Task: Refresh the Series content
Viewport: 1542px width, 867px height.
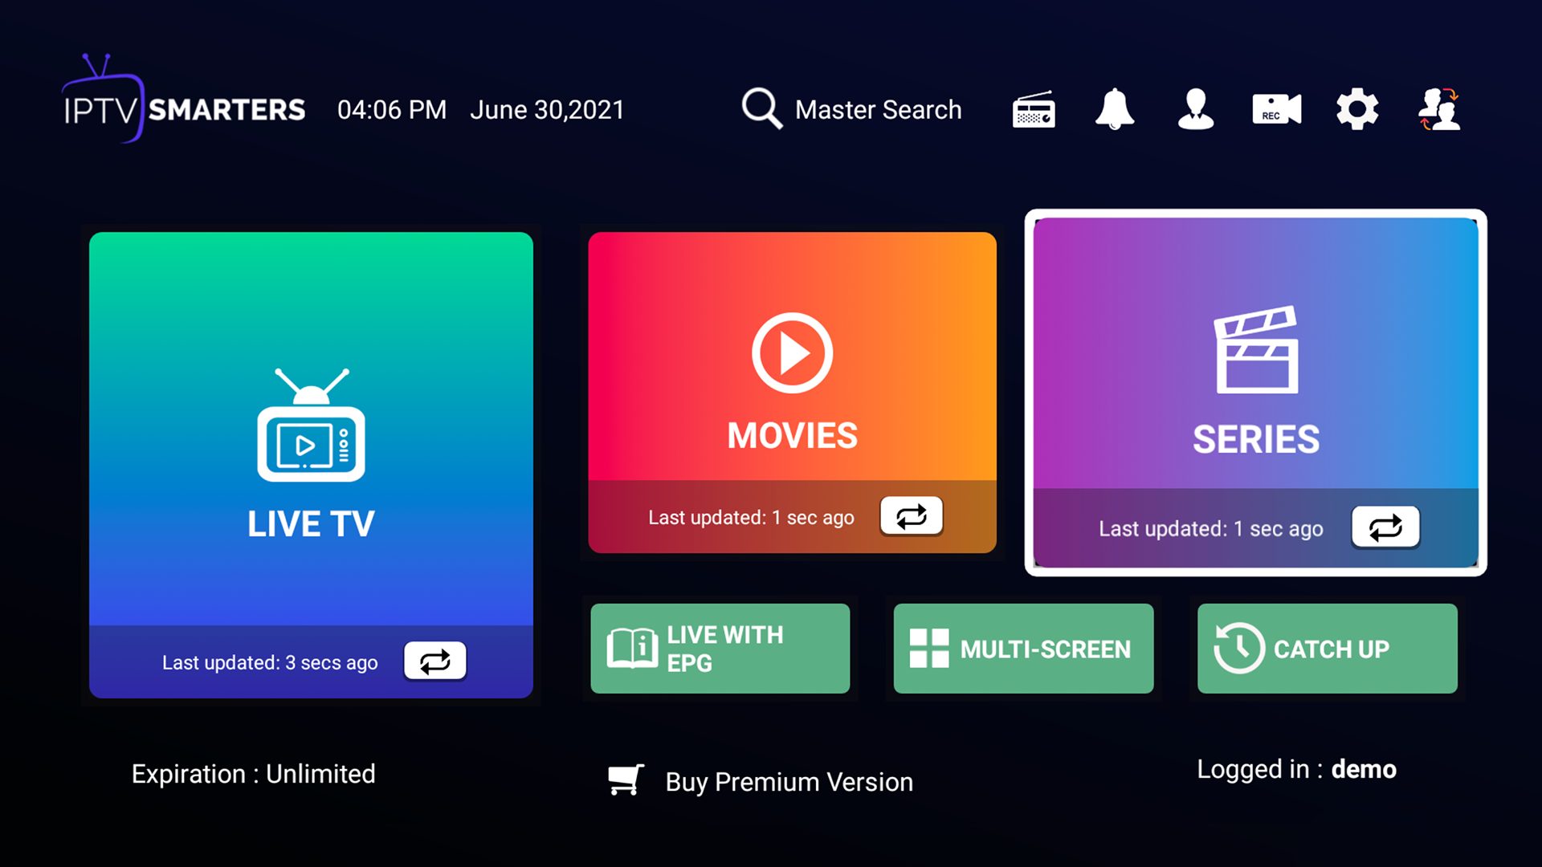Action: (1385, 528)
